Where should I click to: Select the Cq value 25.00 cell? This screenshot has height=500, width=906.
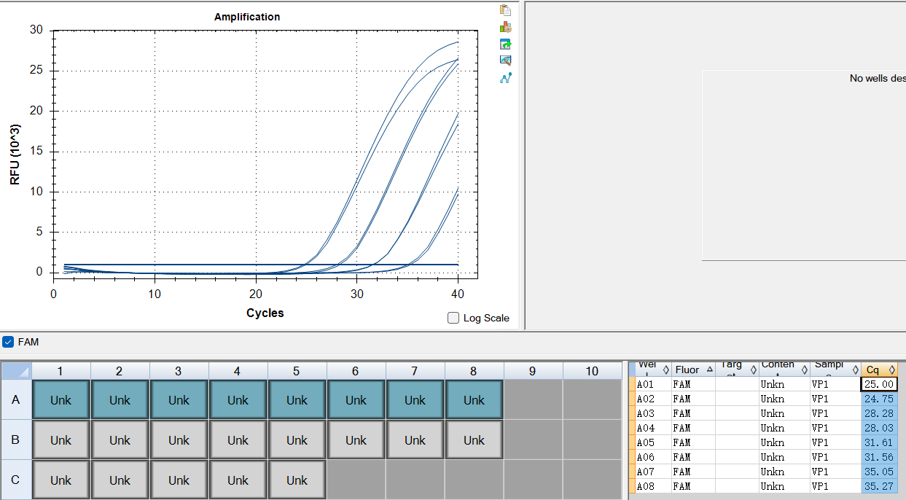click(x=879, y=384)
